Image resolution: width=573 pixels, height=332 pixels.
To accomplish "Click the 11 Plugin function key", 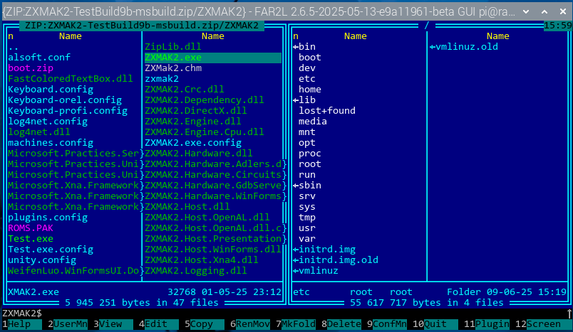I will pos(487,324).
